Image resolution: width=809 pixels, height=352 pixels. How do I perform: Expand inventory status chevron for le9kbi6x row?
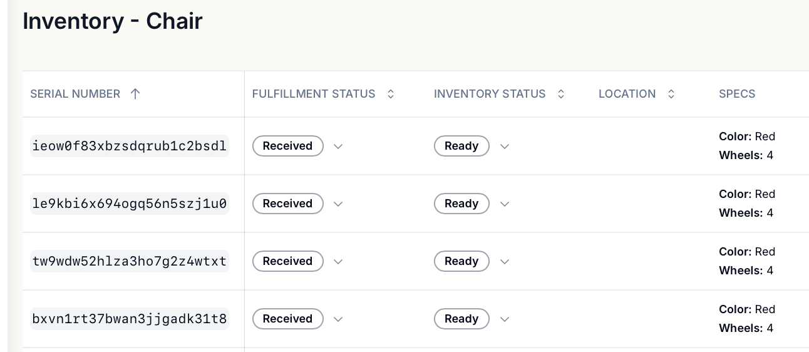(x=505, y=204)
